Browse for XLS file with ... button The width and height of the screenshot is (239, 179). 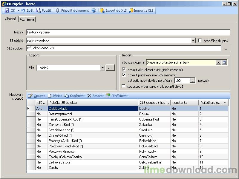[226, 48]
